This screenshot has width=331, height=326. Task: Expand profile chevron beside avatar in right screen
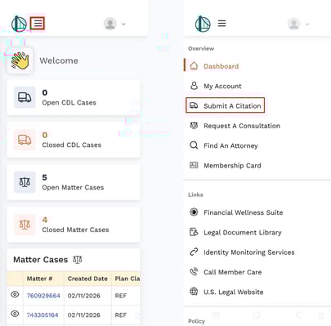coord(307,25)
